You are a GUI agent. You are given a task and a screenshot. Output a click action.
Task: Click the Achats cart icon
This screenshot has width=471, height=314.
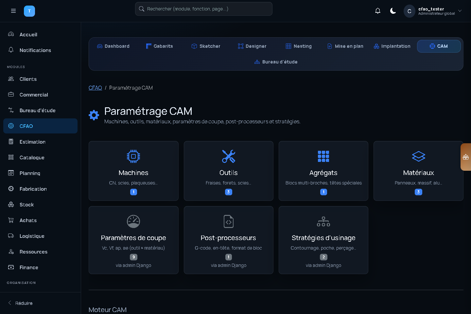pos(11,220)
